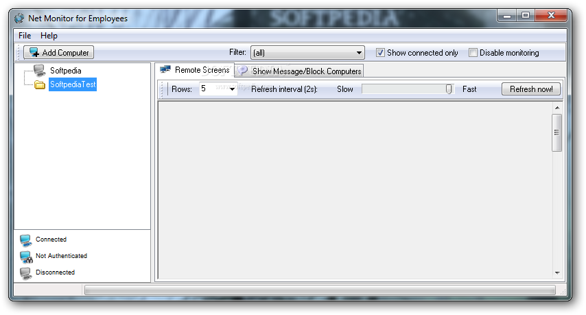Click the SoftpediaTest folder icon
This screenshot has height=315, width=586.
coord(40,85)
